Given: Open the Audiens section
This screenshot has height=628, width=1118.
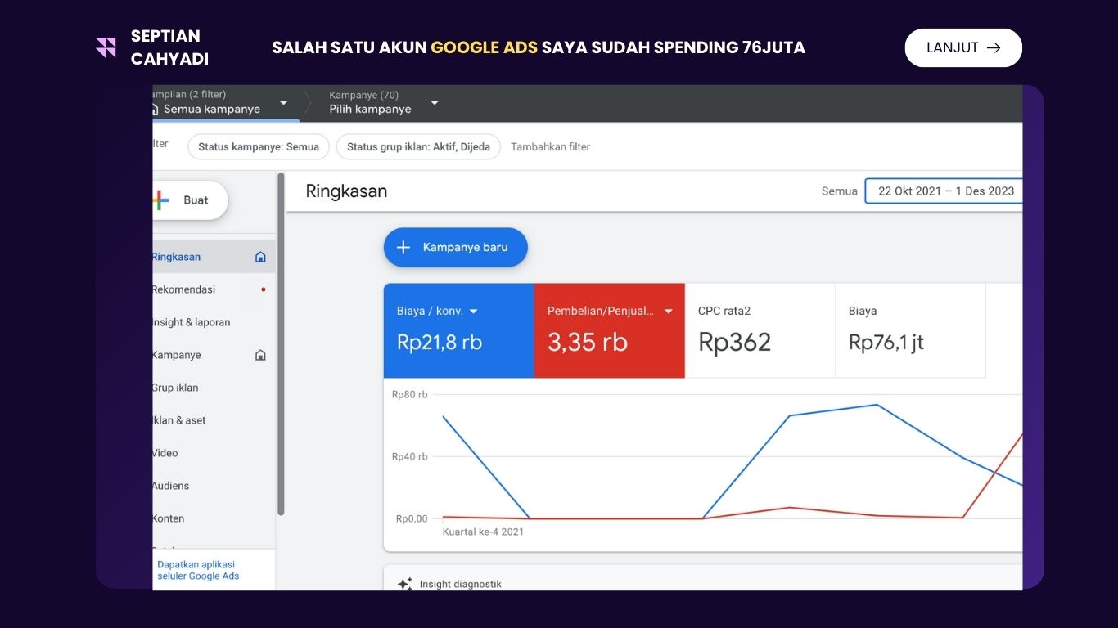Looking at the screenshot, I should point(170,485).
